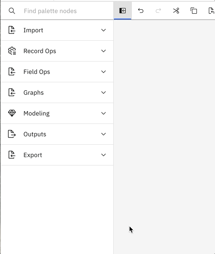
Task: Expand the Field Ops chevron
Action: coord(104,72)
